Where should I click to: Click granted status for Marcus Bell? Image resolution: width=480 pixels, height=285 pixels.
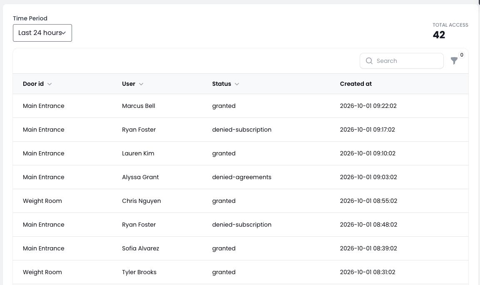[224, 106]
